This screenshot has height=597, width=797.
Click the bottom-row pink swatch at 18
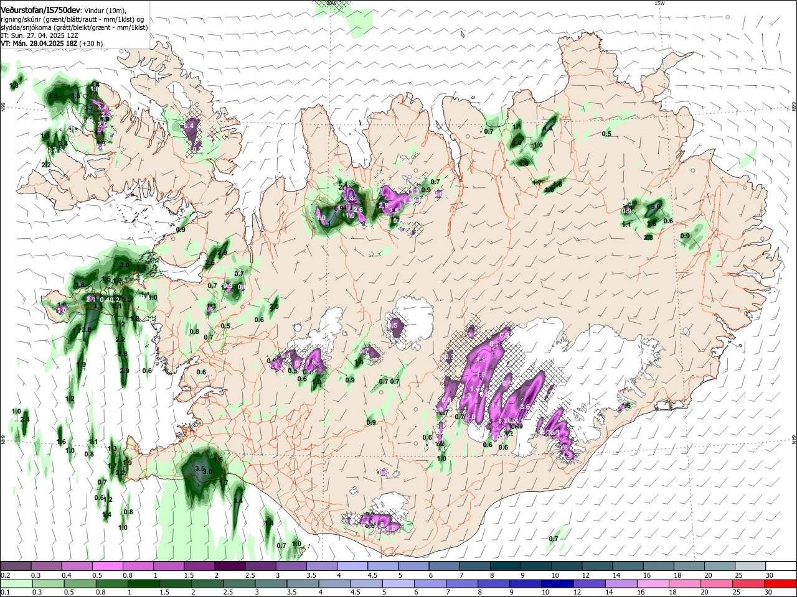click(x=684, y=583)
